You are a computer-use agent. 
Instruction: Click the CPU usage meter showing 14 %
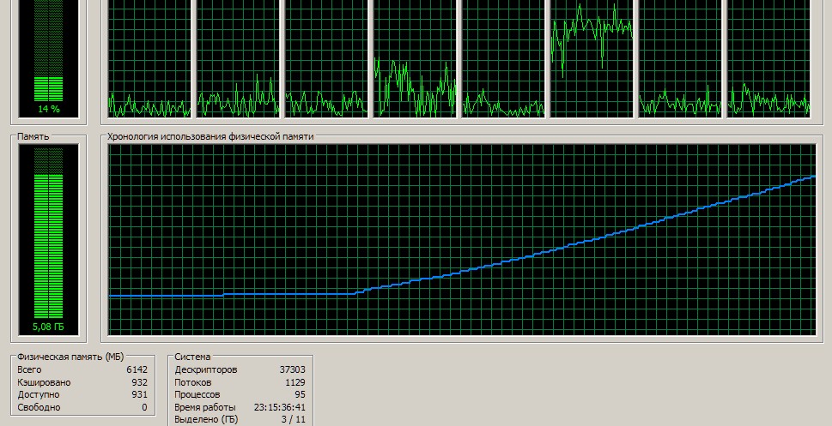pyautogui.click(x=48, y=58)
